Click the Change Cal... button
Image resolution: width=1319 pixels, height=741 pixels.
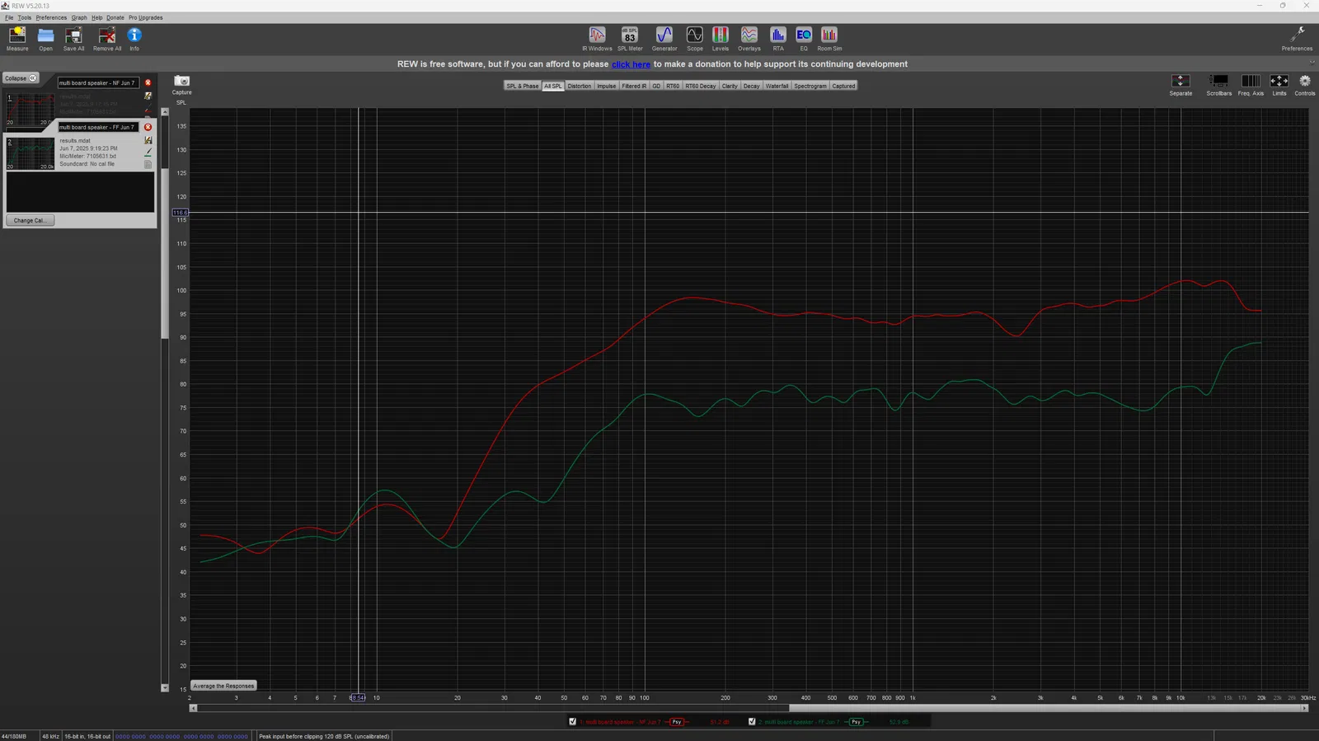(x=30, y=221)
